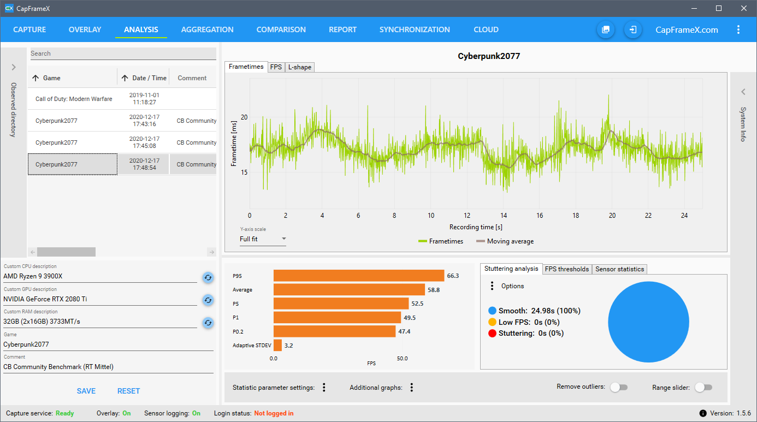Click the Frametimes legend entry
757x422 pixels.
[440, 241]
